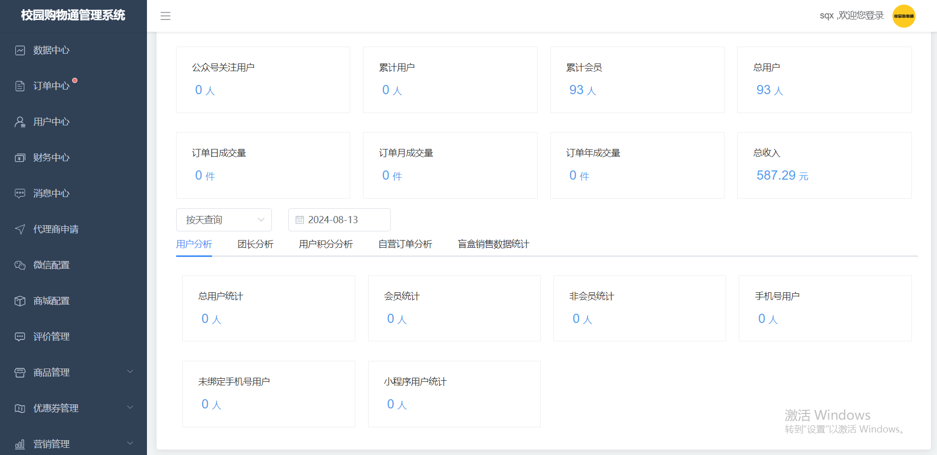937x455 pixels.
Task: Click the 订单中心 document icon
Action: click(20, 86)
